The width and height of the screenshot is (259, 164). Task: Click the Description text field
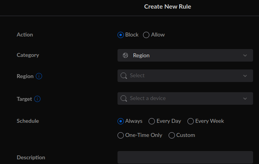pos(185,157)
